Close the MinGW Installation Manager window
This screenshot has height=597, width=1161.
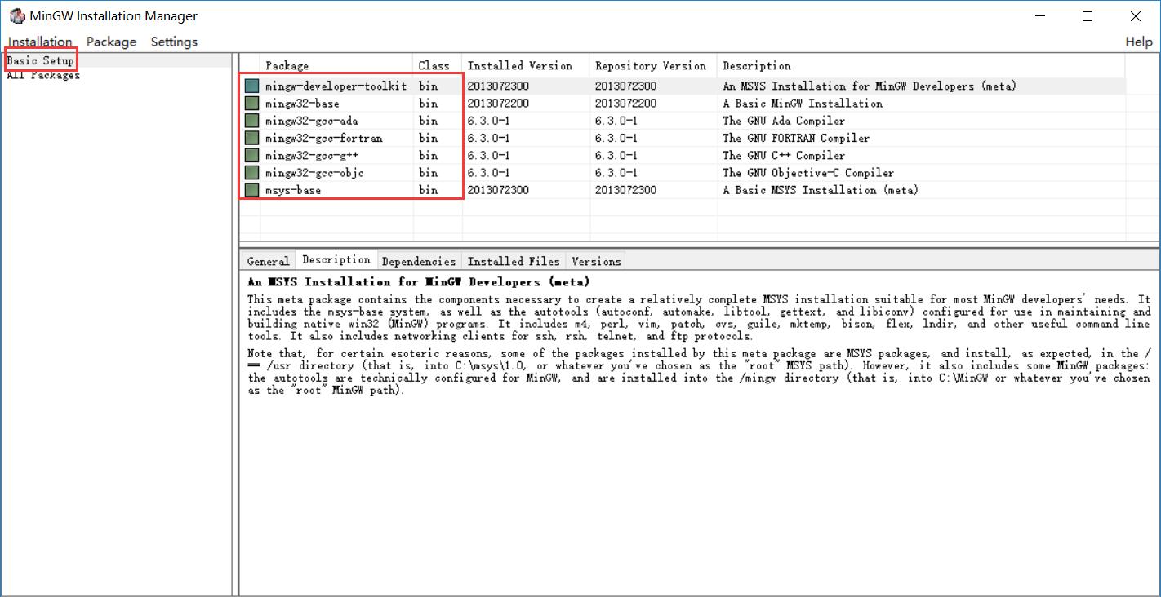point(1136,16)
